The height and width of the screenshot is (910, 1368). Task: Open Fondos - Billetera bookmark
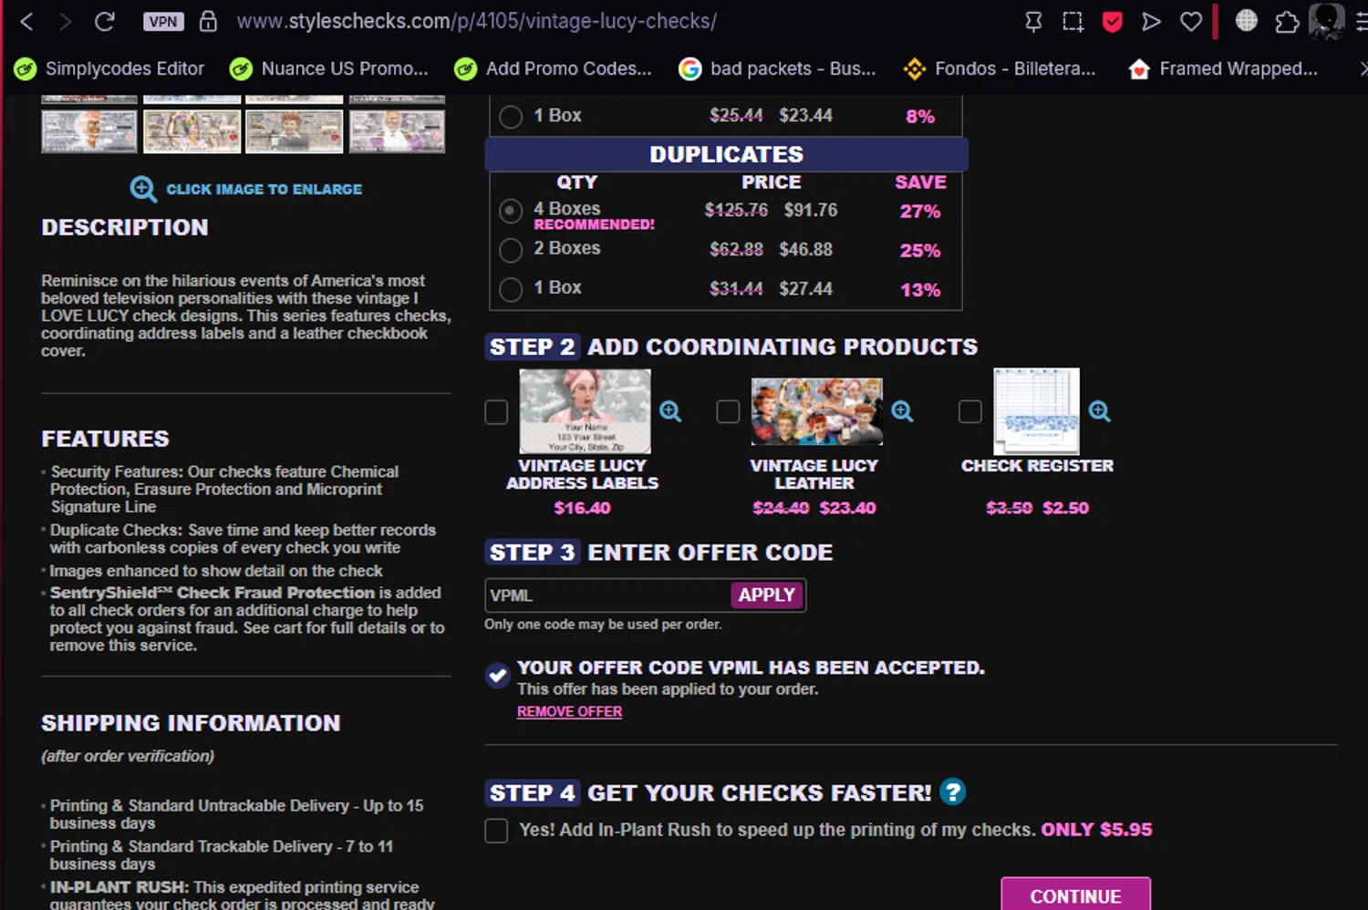pos(1000,68)
